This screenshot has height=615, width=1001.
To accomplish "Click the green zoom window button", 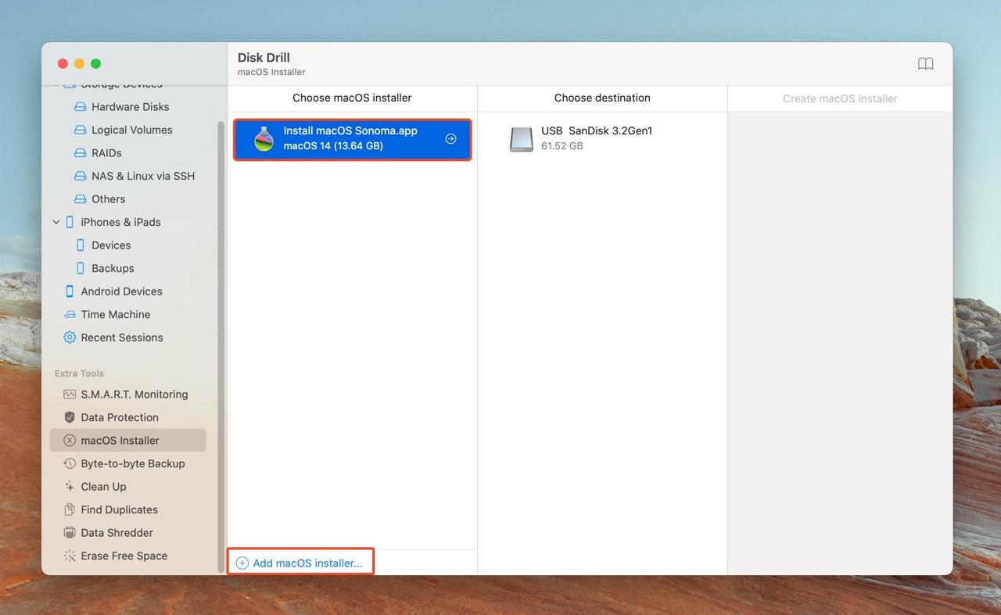I will coord(96,63).
